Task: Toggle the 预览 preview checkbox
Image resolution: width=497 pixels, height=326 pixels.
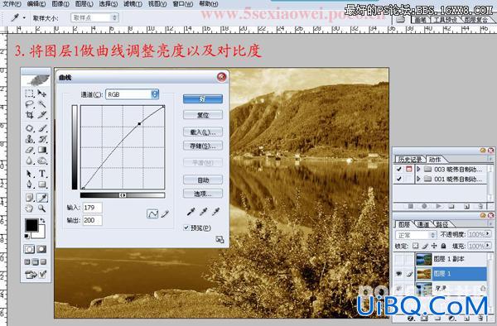Action: (186, 228)
